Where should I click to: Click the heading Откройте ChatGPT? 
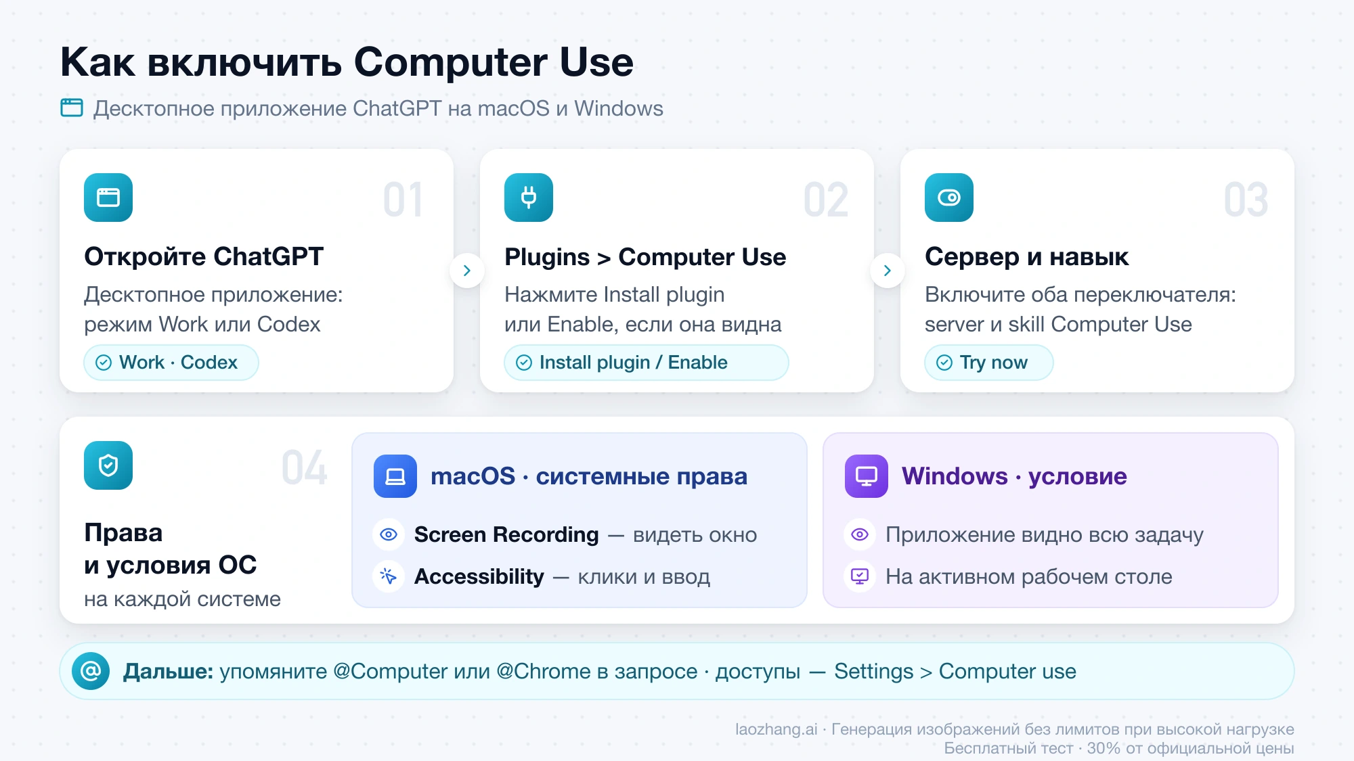point(204,257)
